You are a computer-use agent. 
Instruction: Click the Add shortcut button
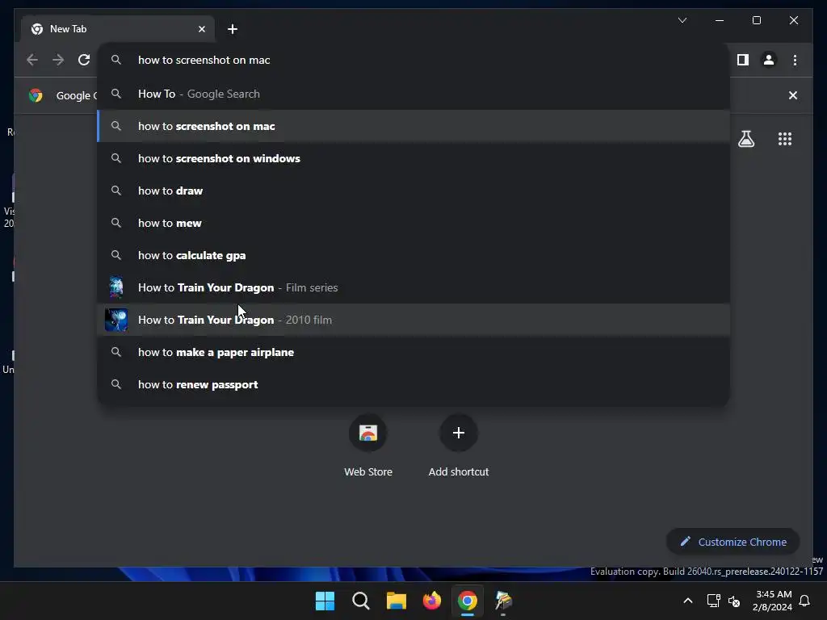(x=459, y=446)
